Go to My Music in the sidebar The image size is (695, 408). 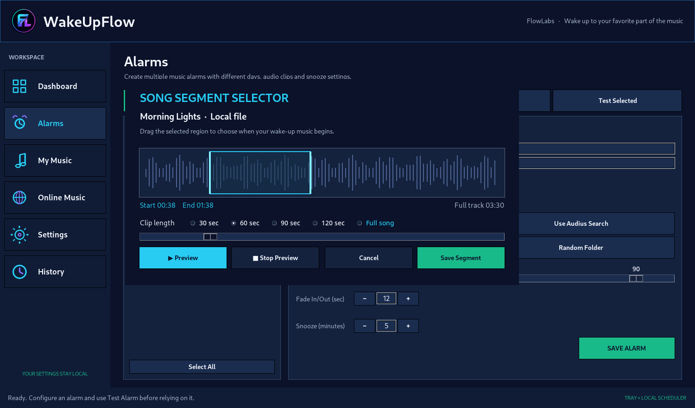point(55,160)
